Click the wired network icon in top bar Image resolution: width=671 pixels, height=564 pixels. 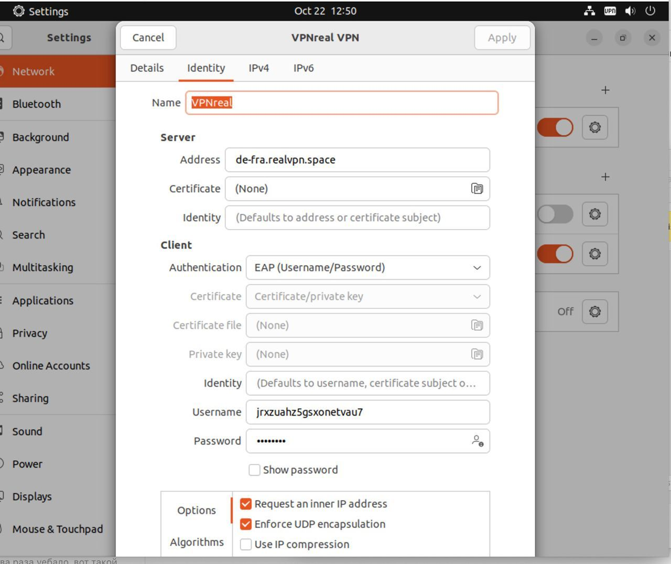coord(589,11)
